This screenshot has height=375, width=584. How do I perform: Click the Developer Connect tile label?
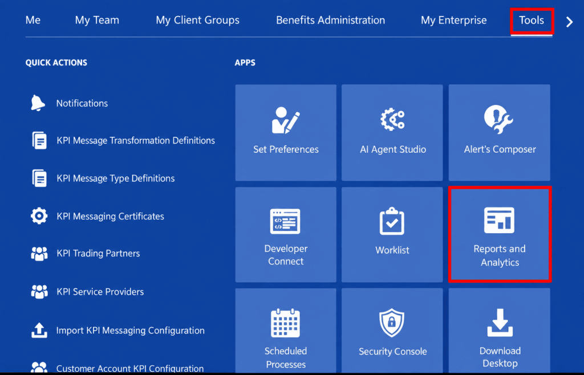(286, 255)
